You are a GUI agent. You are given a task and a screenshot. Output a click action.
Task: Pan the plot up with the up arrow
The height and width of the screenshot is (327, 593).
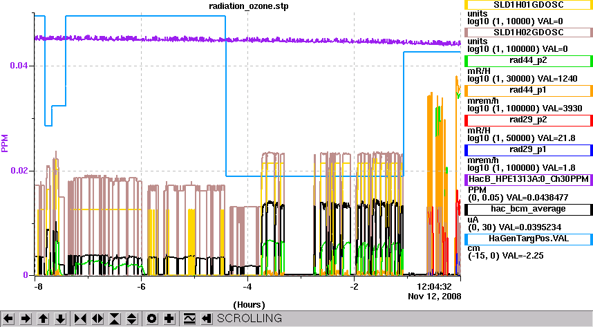(43, 319)
